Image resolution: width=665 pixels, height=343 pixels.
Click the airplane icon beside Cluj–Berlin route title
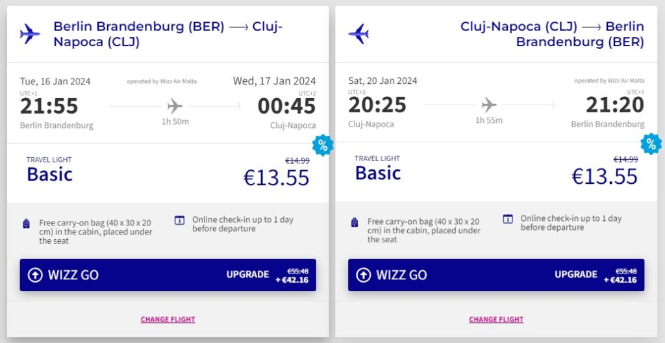(x=358, y=34)
